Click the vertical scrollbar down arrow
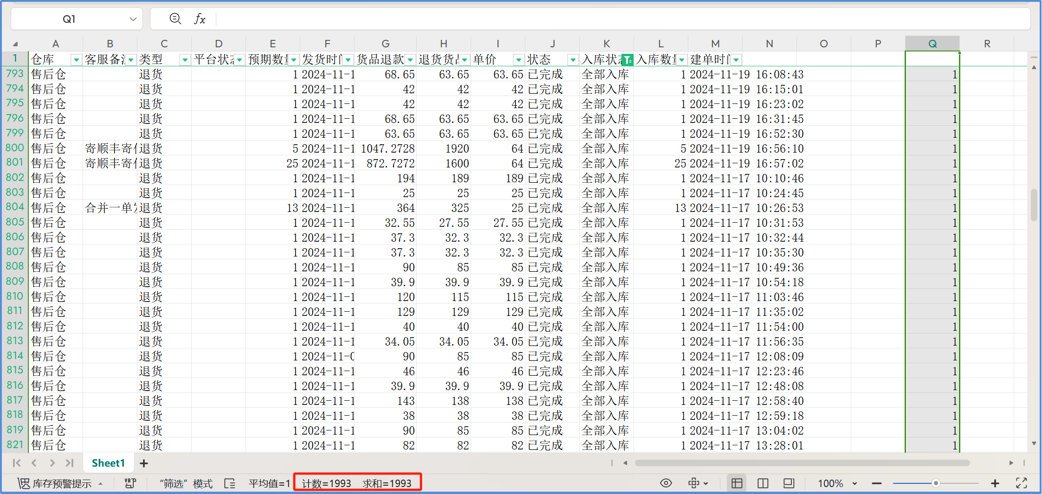Image resolution: width=1042 pixels, height=494 pixels. pyautogui.click(x=1034, y=443)
